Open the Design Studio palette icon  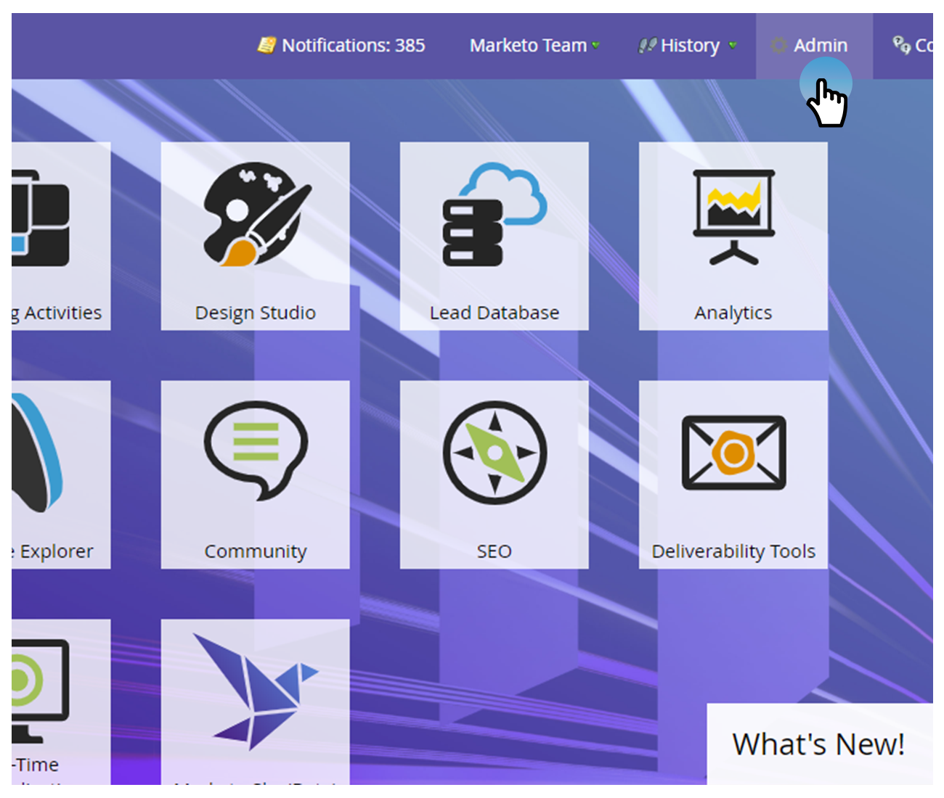pyautogui.click(x=256, y=214)
